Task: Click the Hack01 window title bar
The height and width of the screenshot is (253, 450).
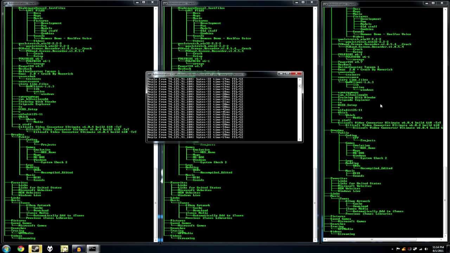Action: [70, 3]
